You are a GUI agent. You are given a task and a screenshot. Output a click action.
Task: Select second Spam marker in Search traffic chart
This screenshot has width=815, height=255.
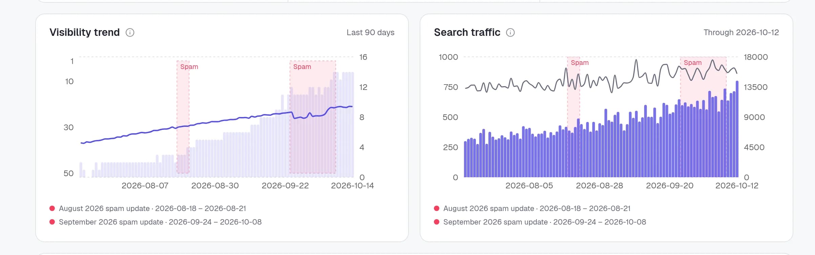[x=693, y=63]
